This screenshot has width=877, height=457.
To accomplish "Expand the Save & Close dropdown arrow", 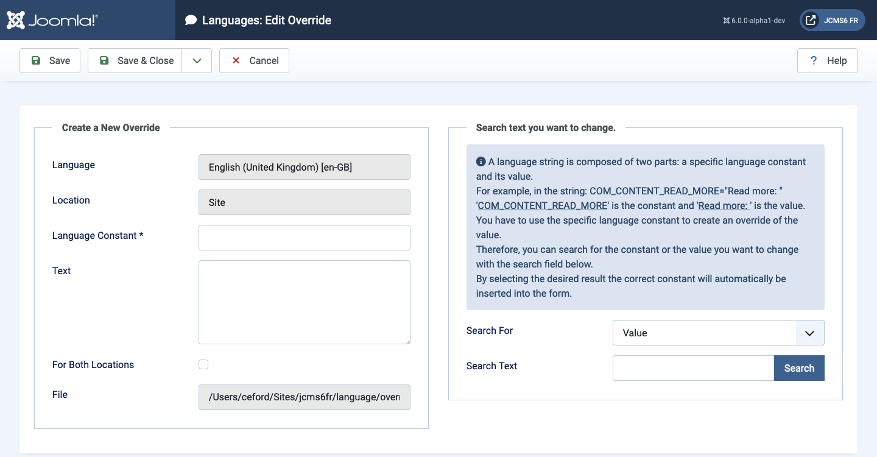I will click(x=197, y=60).
